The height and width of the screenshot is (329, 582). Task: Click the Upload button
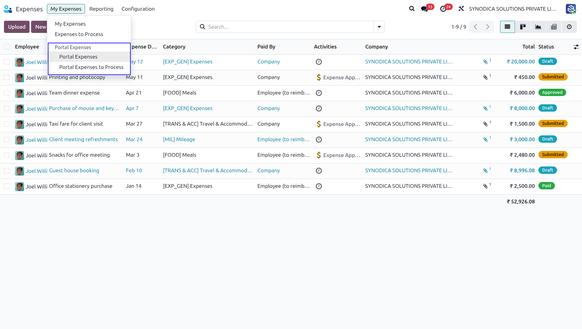17,27
